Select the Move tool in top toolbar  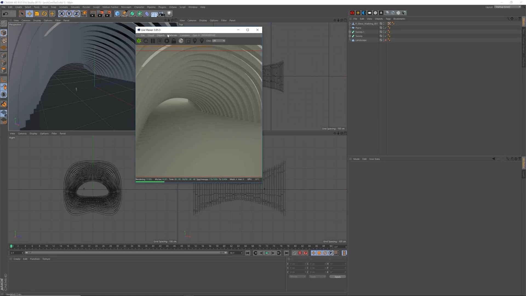coord(29,14)
